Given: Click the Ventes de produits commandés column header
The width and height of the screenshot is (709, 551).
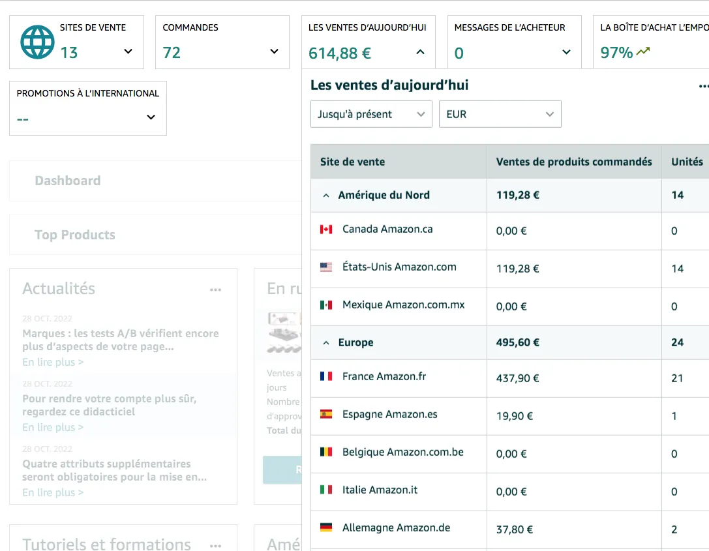Looking at the screenshot, I should [574, 162].
